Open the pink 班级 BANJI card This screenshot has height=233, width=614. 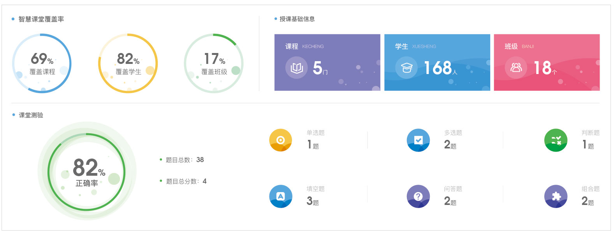547,62
